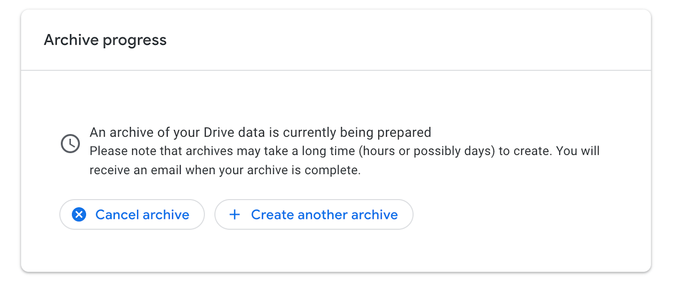Click the clock icon beside archive status
The image size is (673, 291).
70,144
